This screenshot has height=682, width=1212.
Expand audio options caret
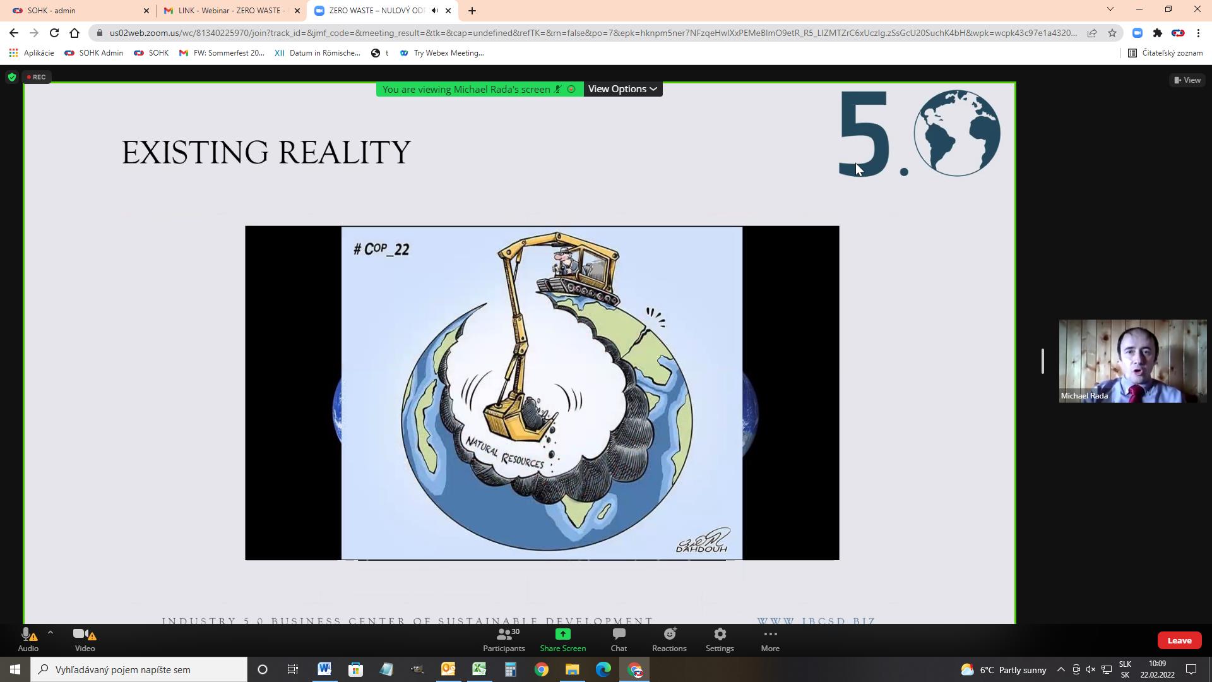[x=50, y=632]
